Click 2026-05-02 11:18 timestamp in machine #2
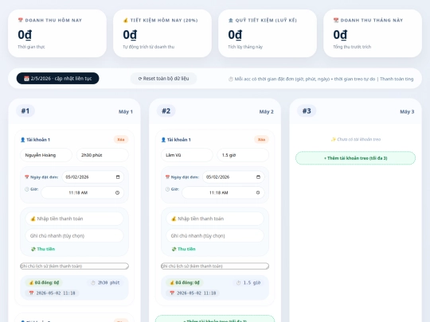Image resolution: width=430 pixels, height=322 pixels. pyautogui.click(x=193, y=293)
